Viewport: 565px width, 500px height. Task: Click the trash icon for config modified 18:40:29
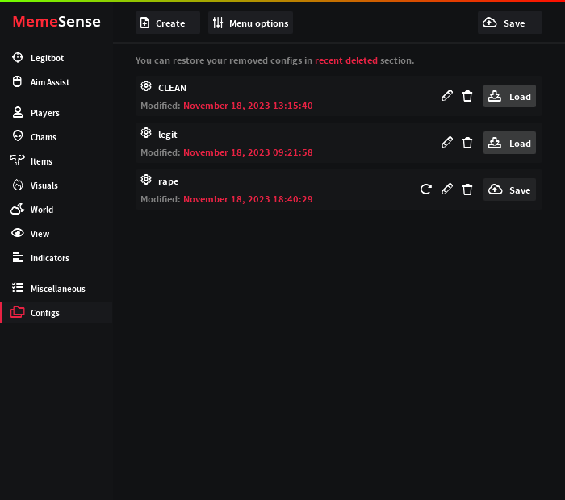coord(467,190)
